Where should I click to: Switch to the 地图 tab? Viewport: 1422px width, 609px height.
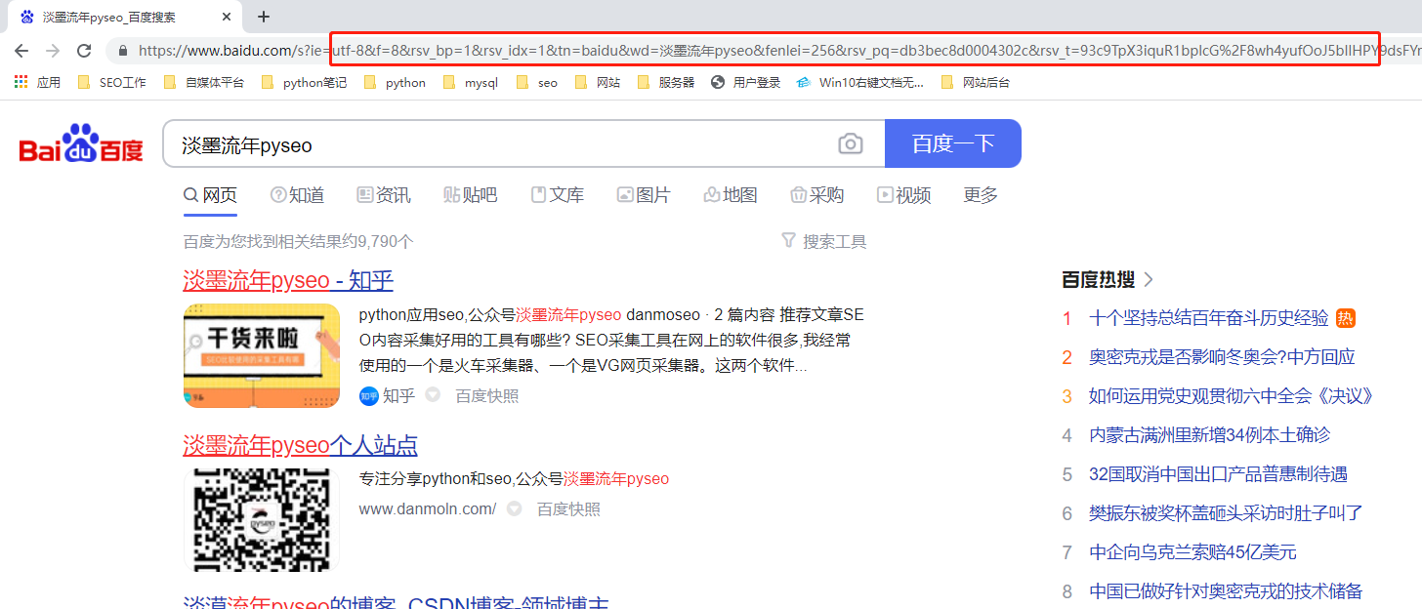click(731, 195)
